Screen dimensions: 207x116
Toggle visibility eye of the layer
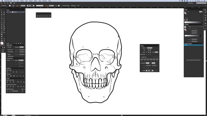[x=7, y=12]
